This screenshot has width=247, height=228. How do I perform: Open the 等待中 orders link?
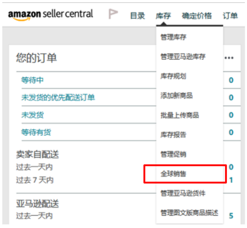click(32, 80)
